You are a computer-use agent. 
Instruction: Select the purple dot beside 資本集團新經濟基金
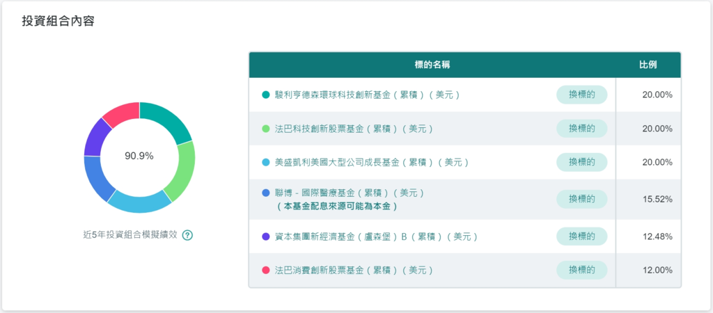(266, 236)
